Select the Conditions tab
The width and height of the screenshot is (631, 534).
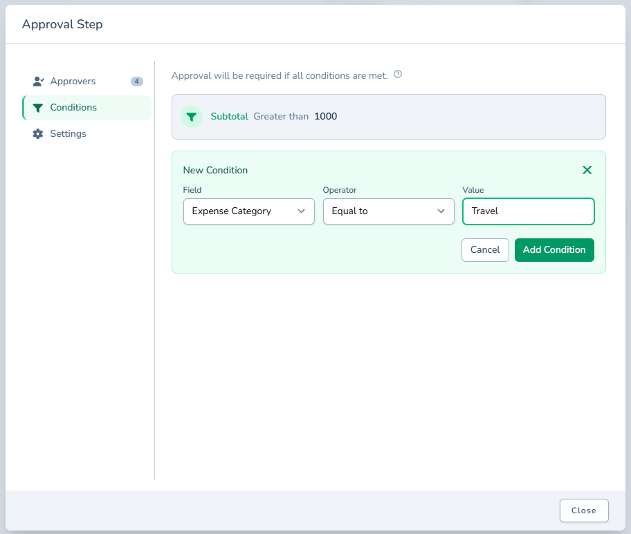pos(87,108)
